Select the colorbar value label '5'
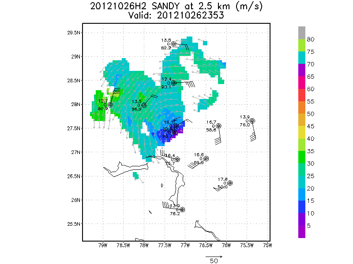 point(308,226)
